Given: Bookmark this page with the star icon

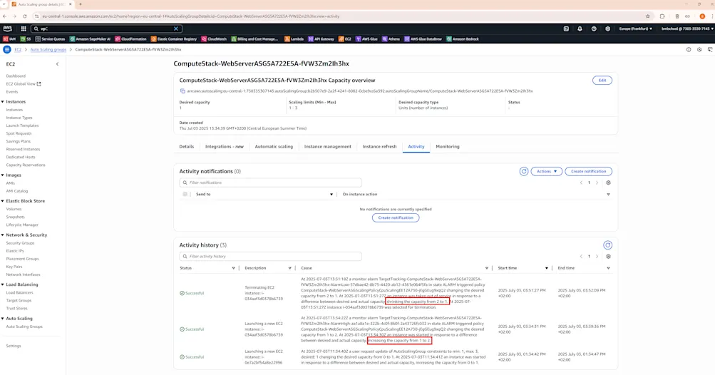Looking at the screenshot, I should click(647, 16).
